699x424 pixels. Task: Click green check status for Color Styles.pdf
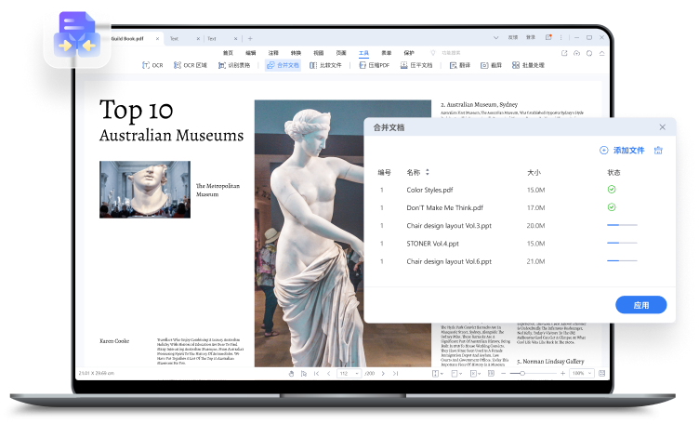(611, 190)
